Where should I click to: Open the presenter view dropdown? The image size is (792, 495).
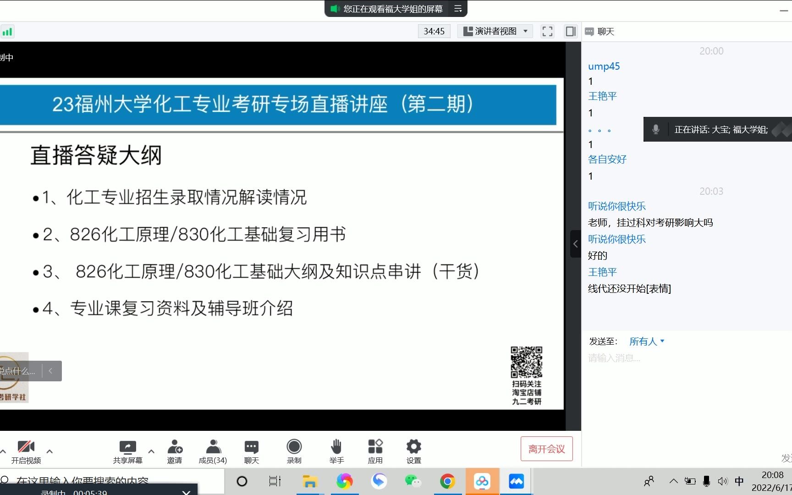click(x=495, y=31)
